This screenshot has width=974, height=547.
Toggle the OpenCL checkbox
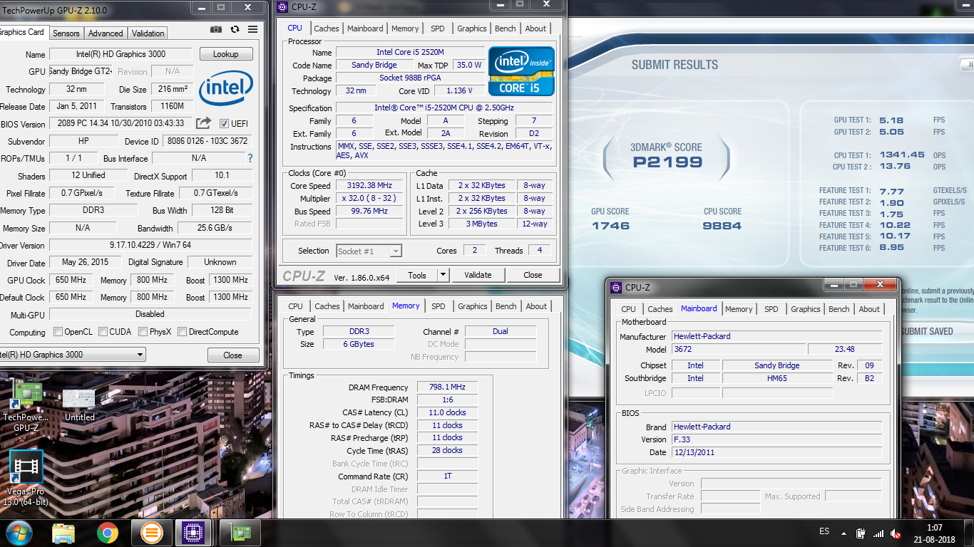[x=58, y=332]
